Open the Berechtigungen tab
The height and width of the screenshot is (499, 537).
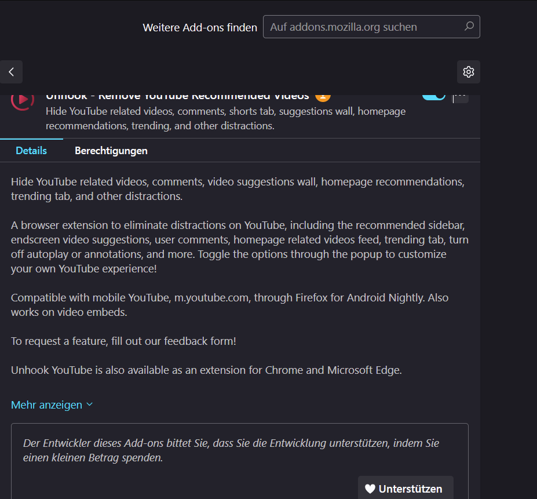pos(111,151)
